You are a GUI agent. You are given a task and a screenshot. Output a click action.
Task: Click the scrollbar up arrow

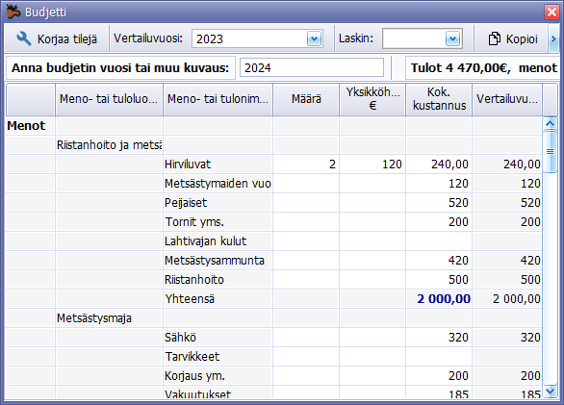click(x=550, y=124)
